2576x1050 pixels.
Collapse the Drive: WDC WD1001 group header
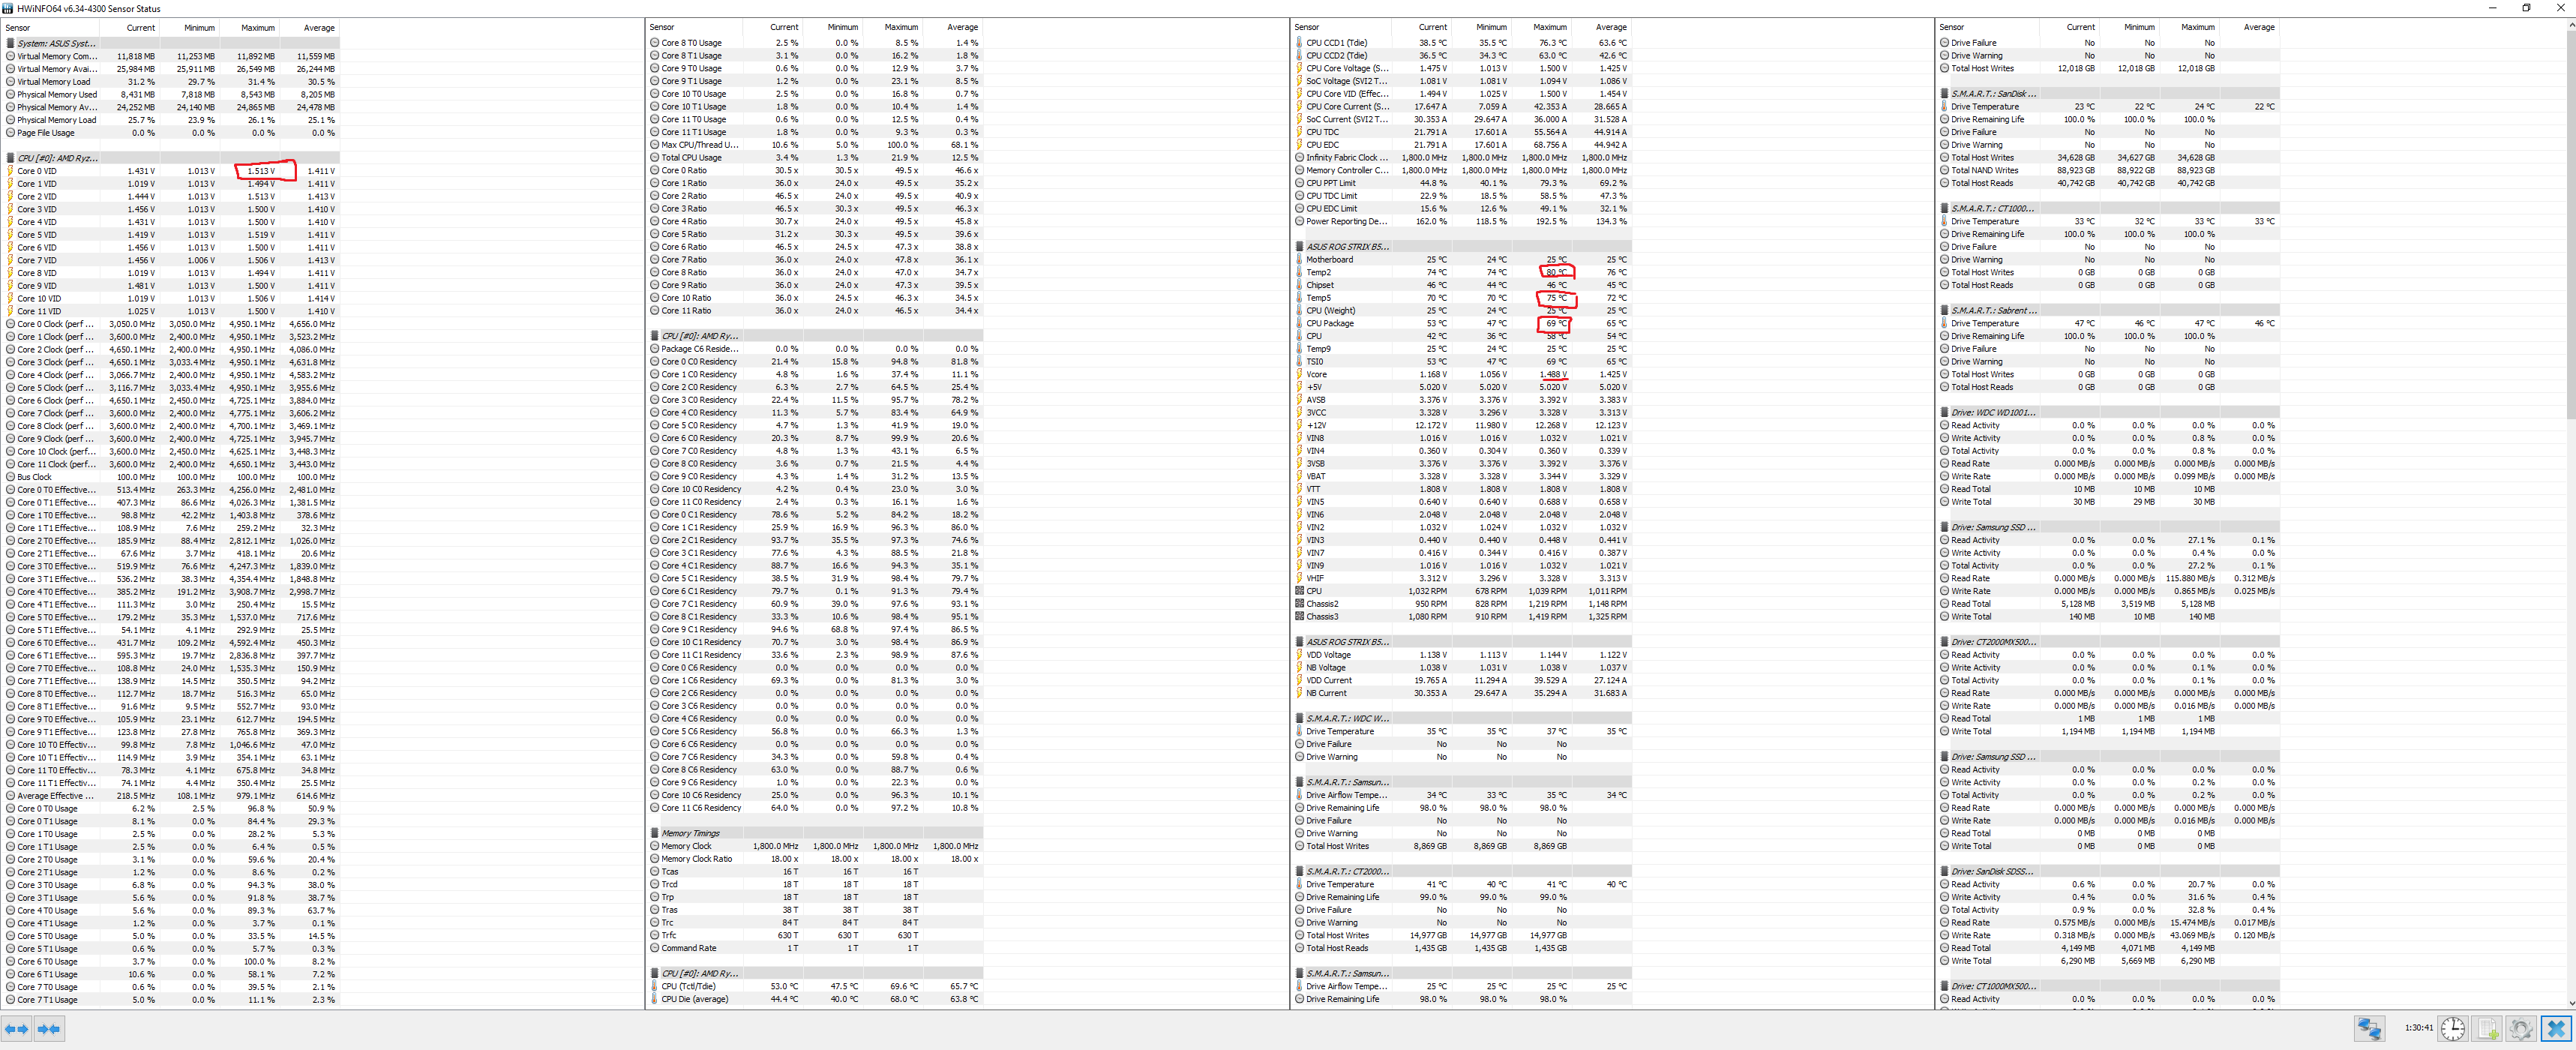pos(1992,412)
